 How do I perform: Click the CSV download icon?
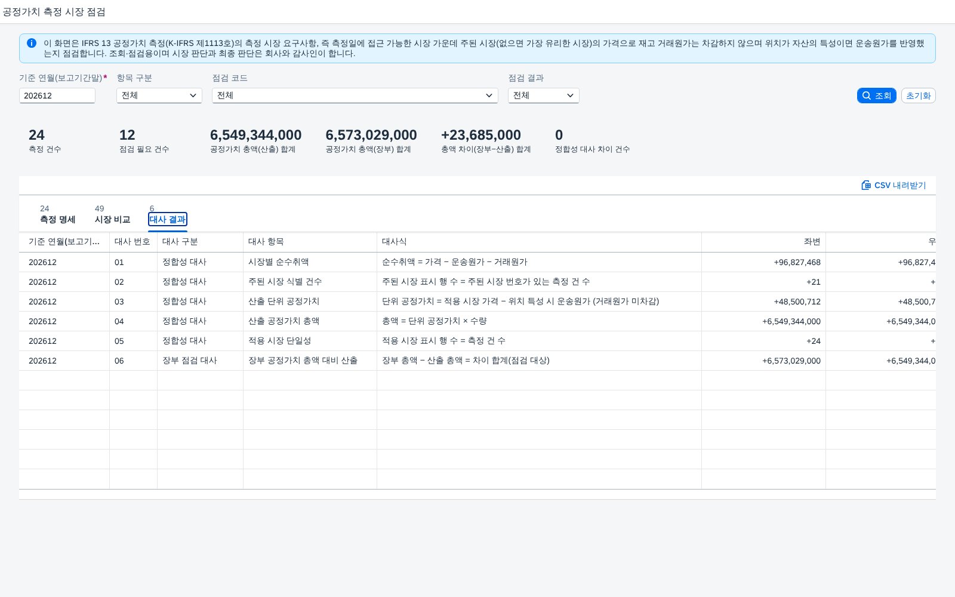[x=866, y=185]
